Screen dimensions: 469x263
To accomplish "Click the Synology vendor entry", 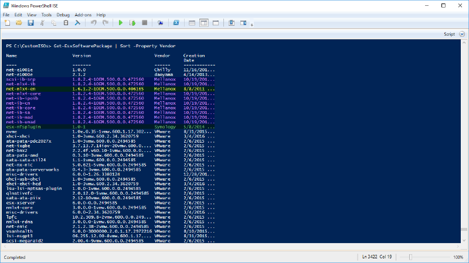I will (165, 127).
